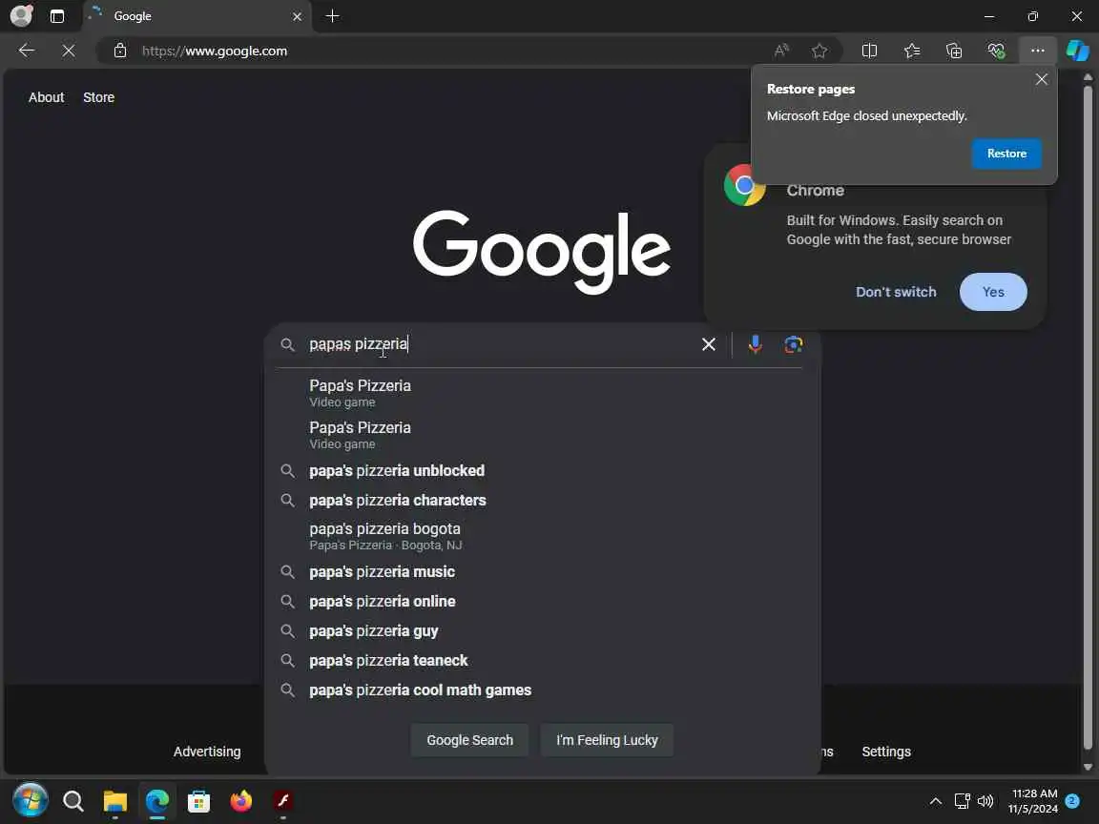Select papa's pizzeria bogota suggestion
Image resolution: width=1099 pixels, height=824 pixels.
click(543, 536)
